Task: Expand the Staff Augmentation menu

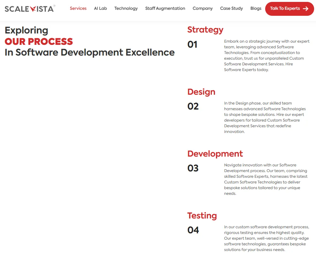Action: 165,9
